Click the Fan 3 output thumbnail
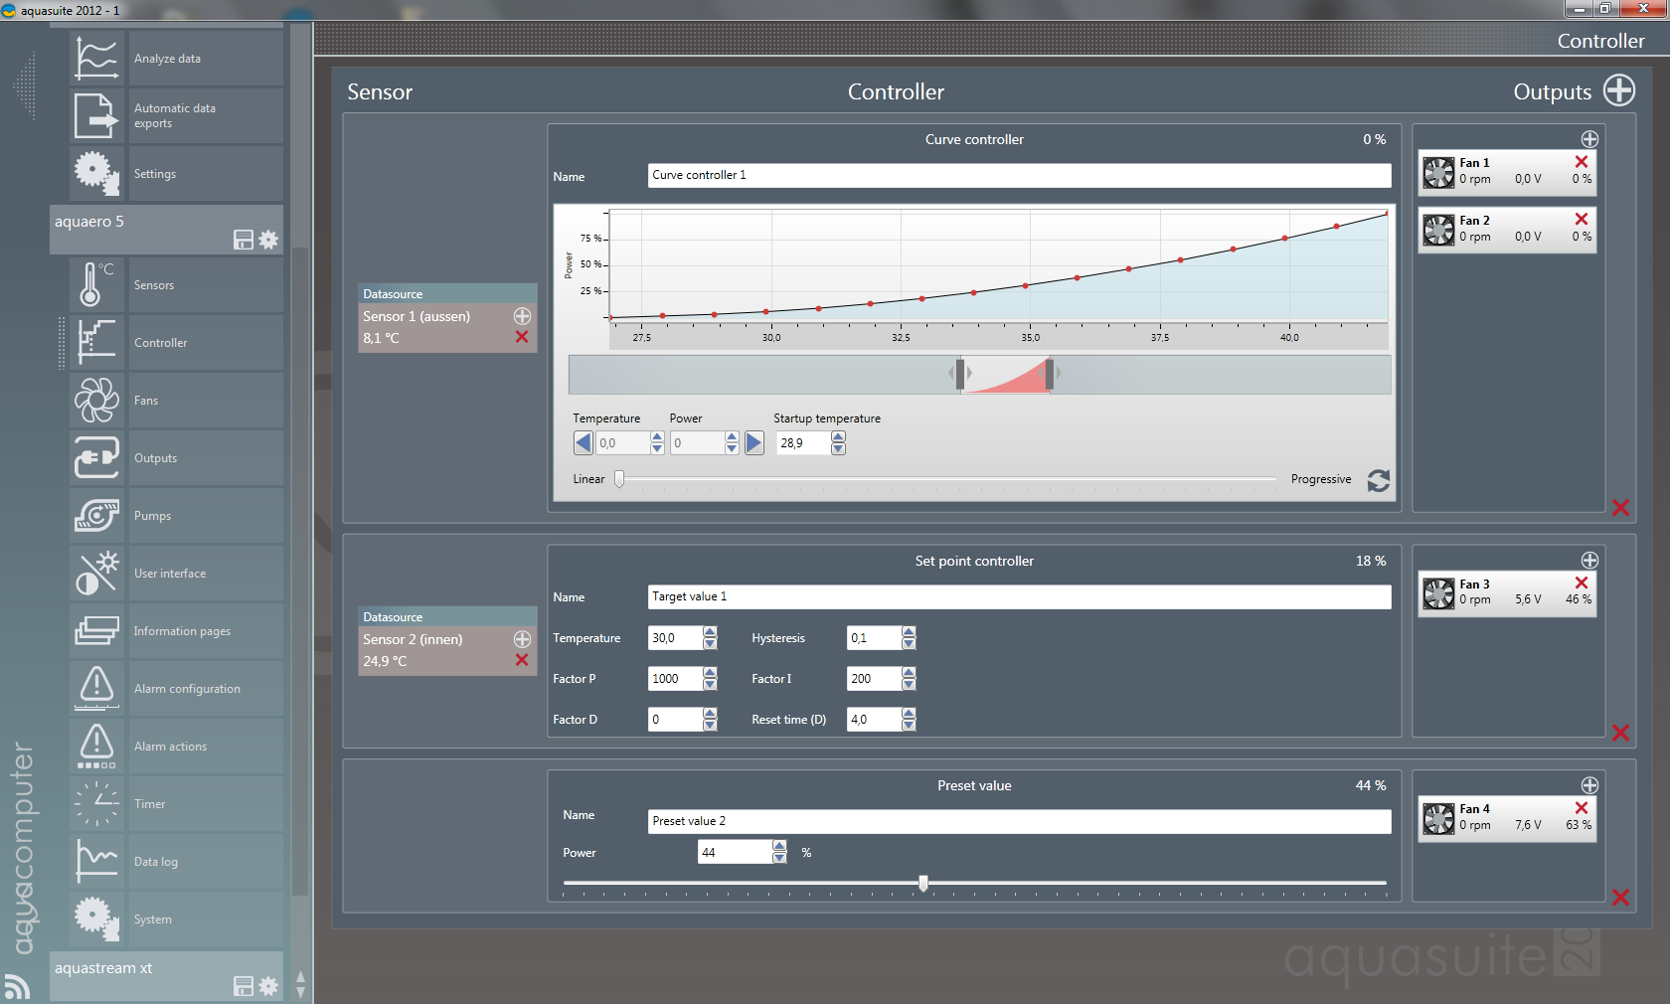This screenshot has height=1004, width=1670. click(1438, 593)
